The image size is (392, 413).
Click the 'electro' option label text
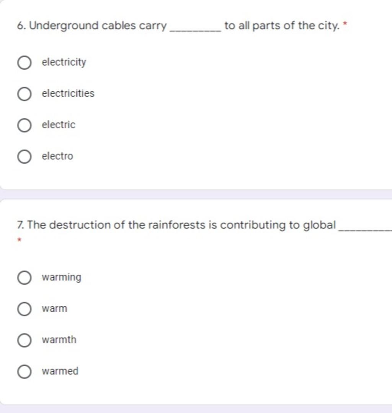pyautogui.click(x=57, y=156)
